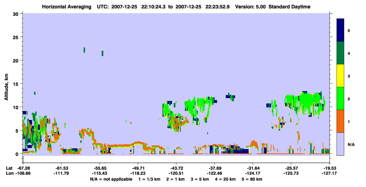Click legend text '5 = 80 km'
366x187 pixels.
(x=253, y=179)
